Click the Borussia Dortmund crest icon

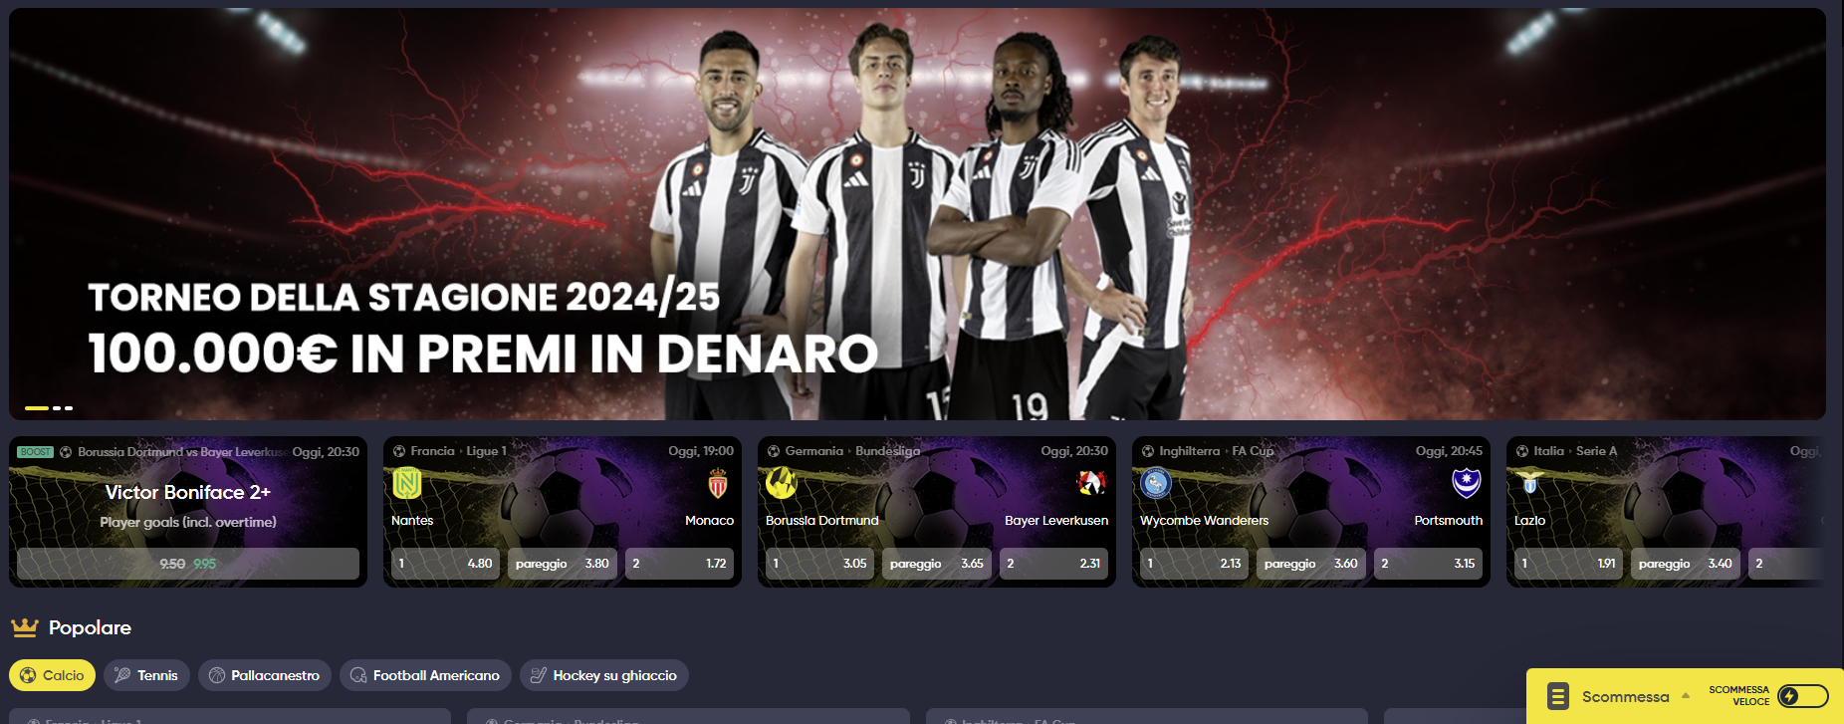point(781,484)
